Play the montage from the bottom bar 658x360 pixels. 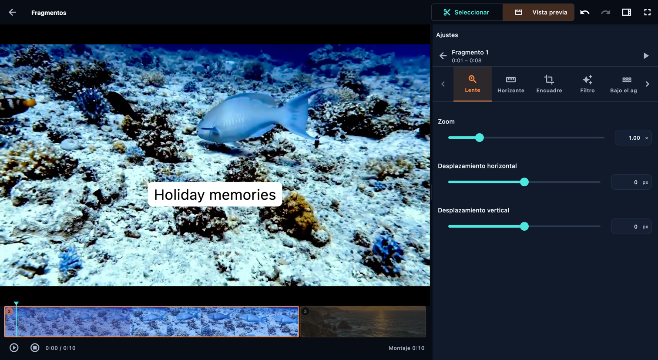coord(14,348)
